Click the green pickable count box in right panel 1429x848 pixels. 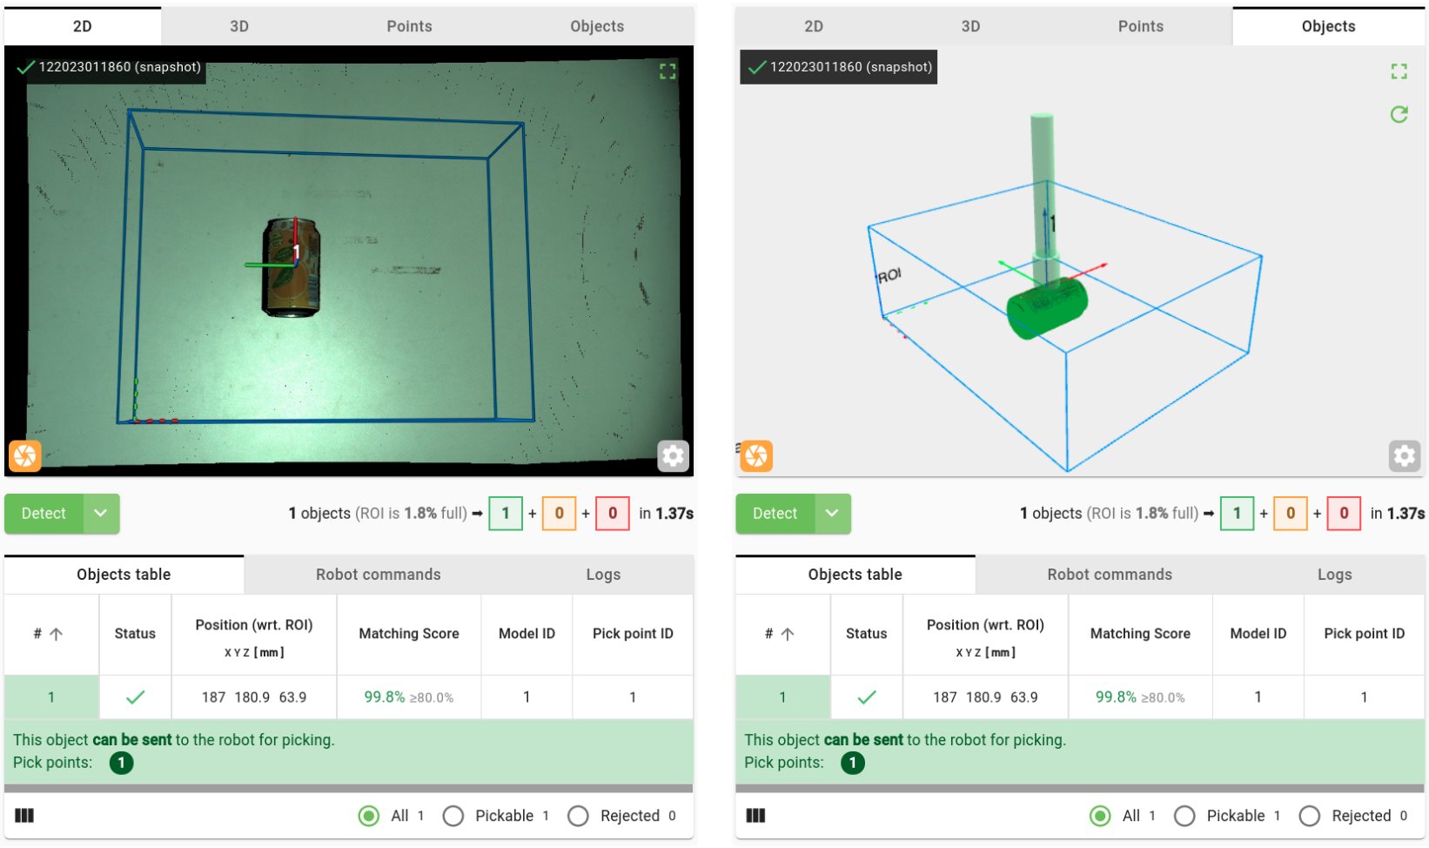click(x=1237, y=514)
